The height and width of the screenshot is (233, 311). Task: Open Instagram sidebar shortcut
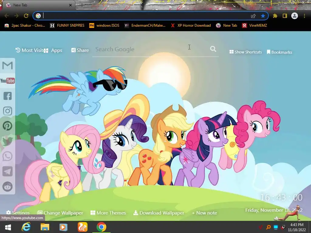click(8, 111)
